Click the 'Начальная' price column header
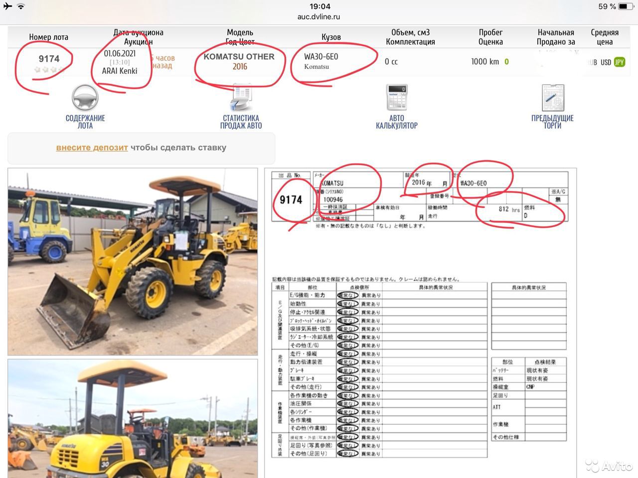Screen dimensions: 638x478 pyautogui.click(x=556, y=32)
